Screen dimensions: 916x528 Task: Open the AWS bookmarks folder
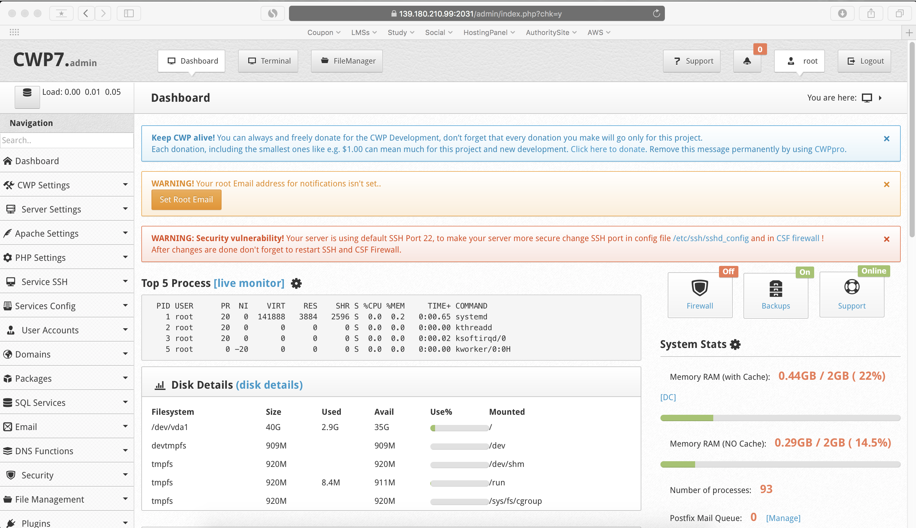599,33
